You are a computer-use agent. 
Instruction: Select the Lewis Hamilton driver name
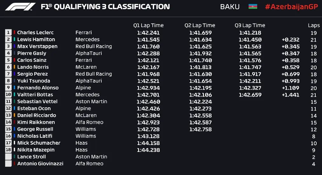(x=36, y=40)
